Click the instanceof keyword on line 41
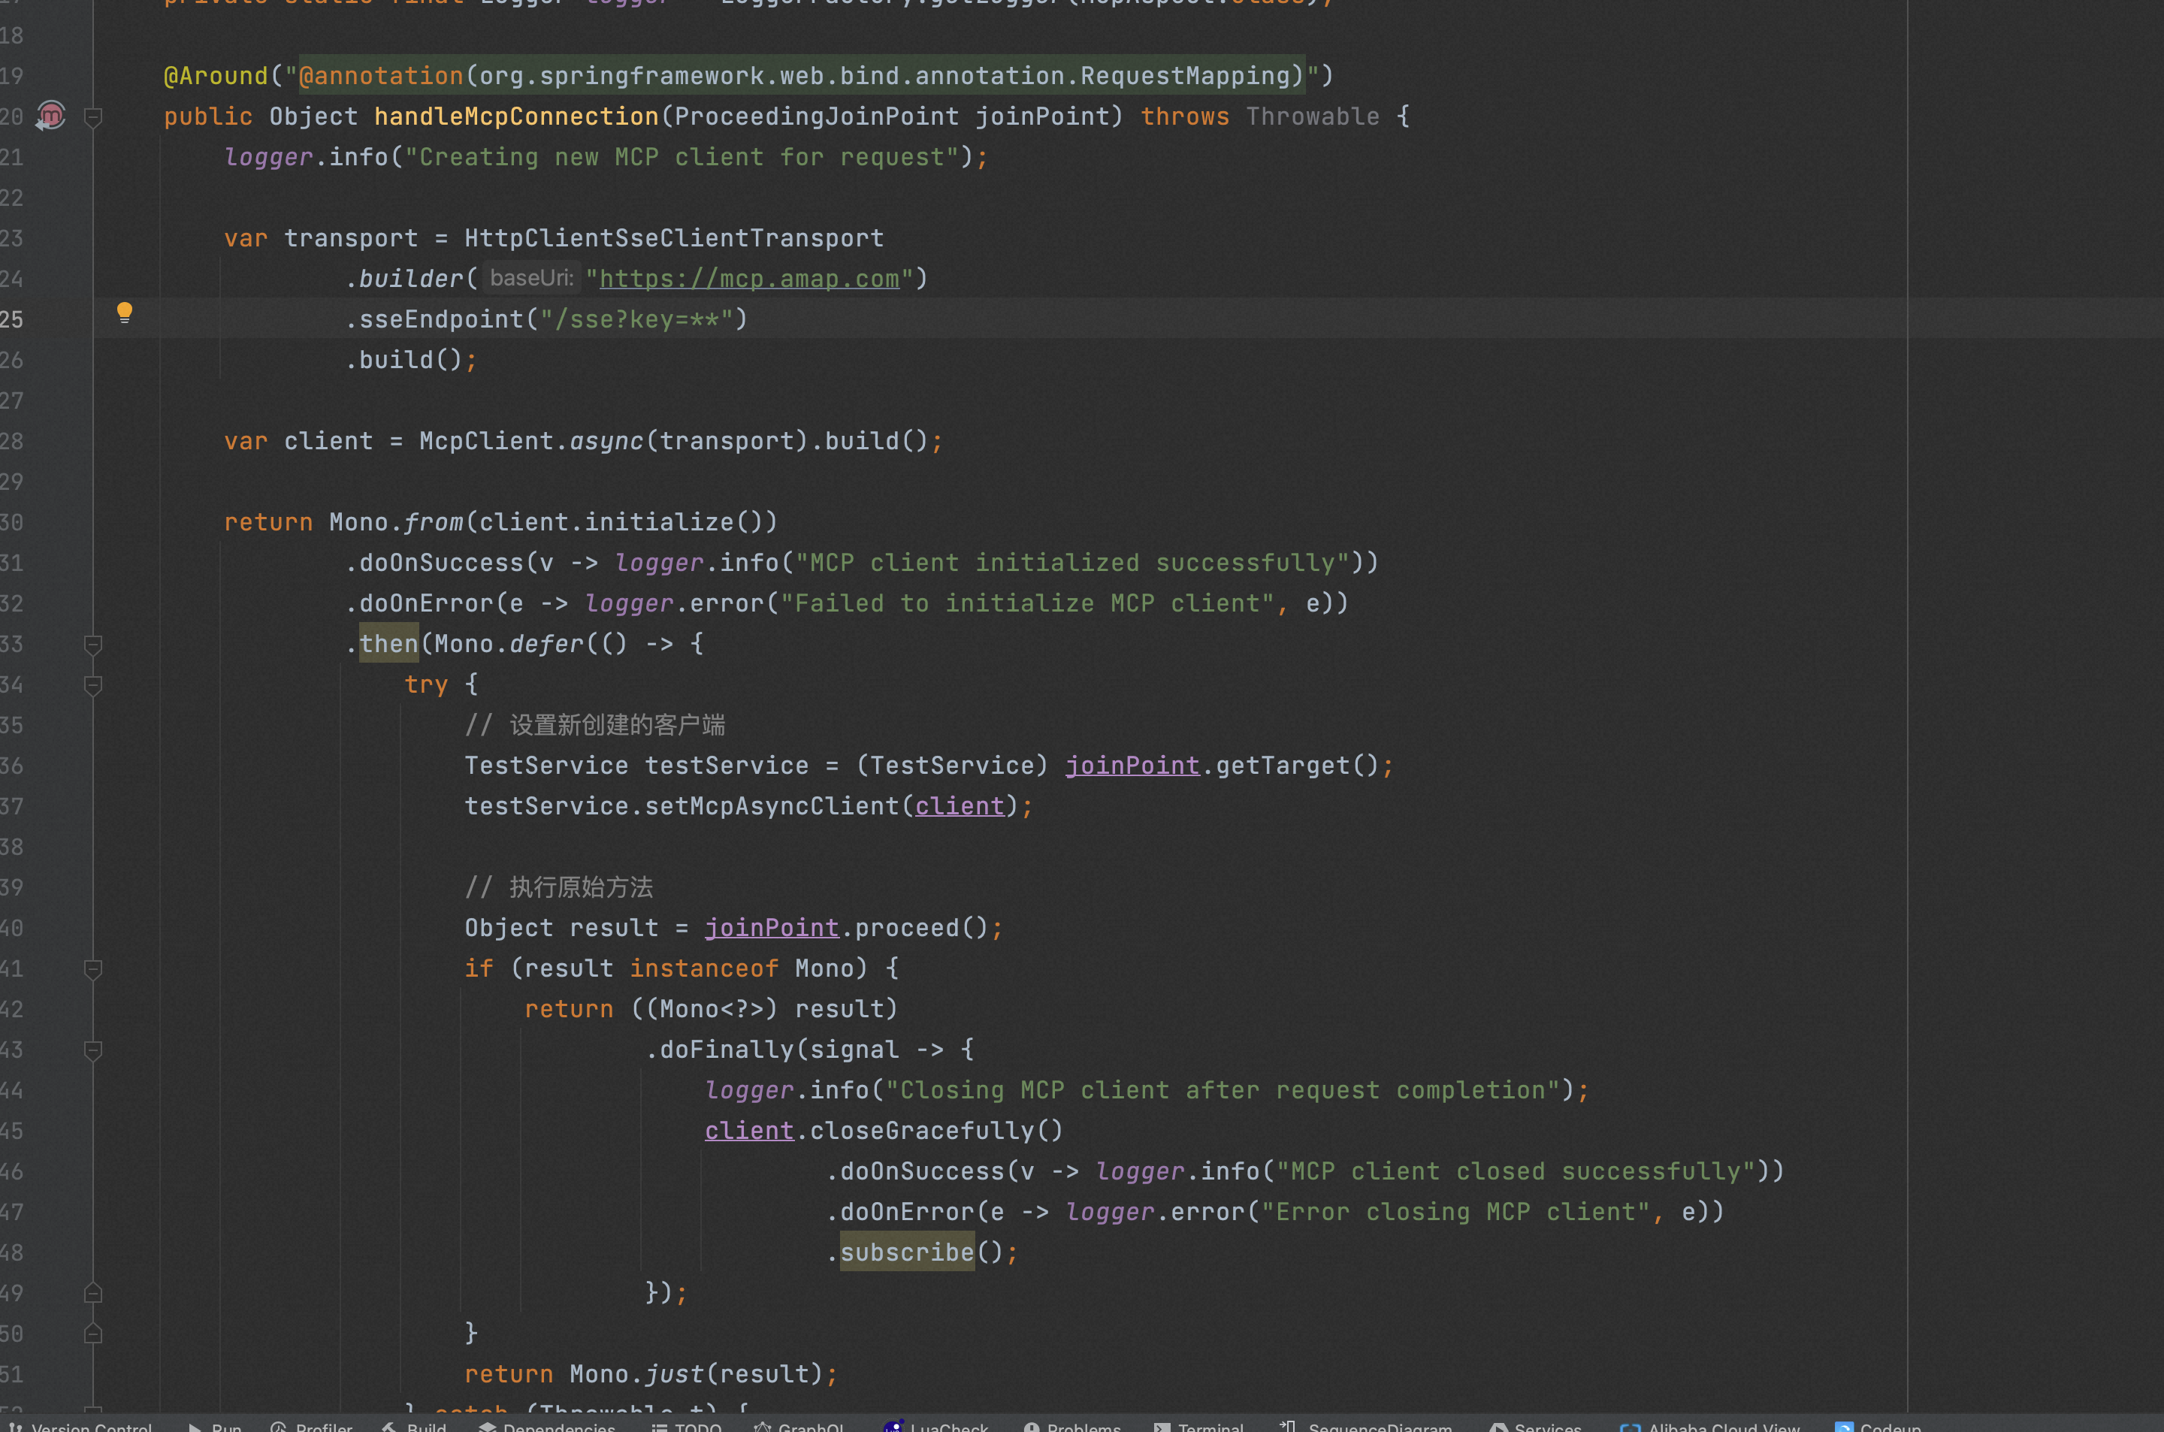The image size is (2164, 1432). point(704,969)
